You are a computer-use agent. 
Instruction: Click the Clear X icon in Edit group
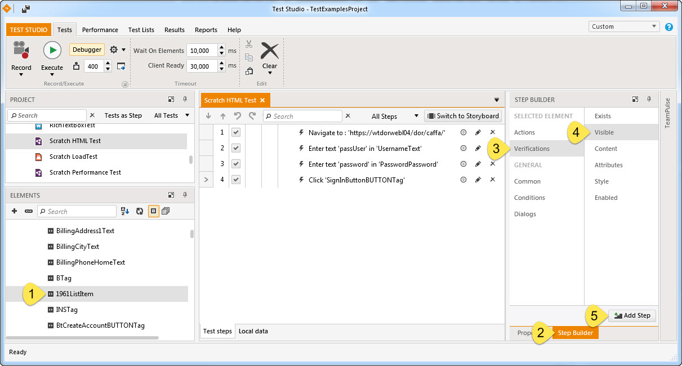pyautogui.click(x=270, y=51)
